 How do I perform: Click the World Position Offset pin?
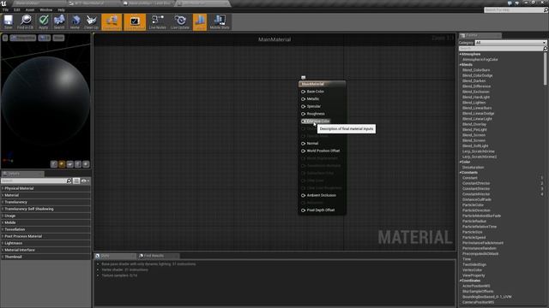coord(303,151)
